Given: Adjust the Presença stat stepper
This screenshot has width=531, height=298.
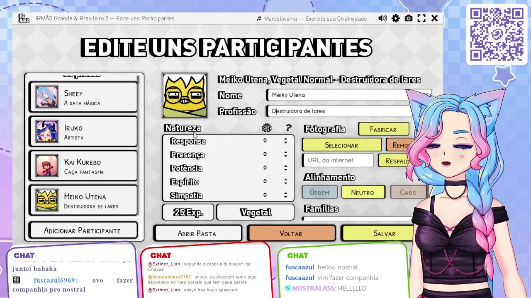Looking at the screenshot, I should pos(285,154).
